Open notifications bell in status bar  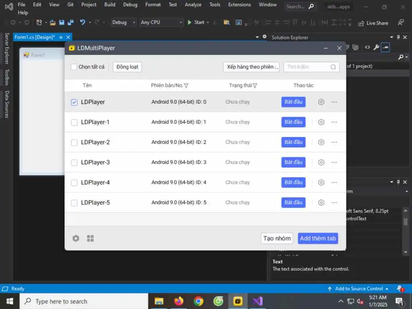400,288
